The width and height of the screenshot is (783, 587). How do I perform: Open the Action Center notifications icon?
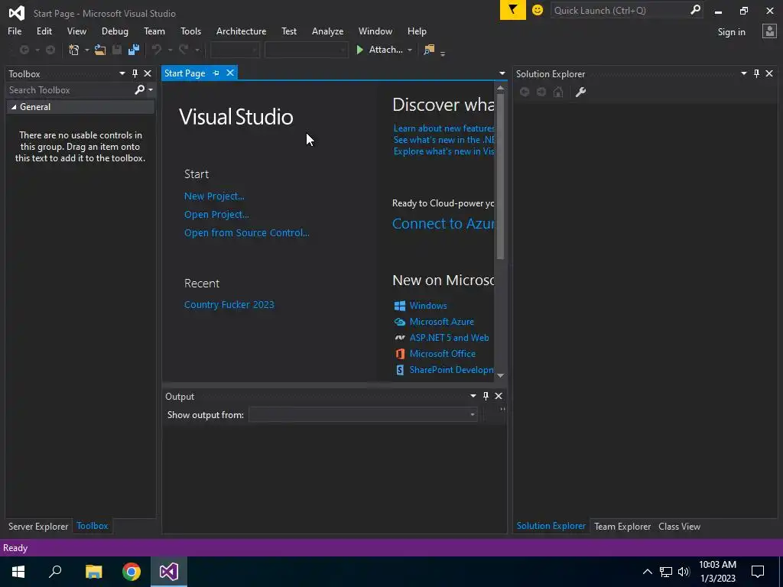click(758, 572)
